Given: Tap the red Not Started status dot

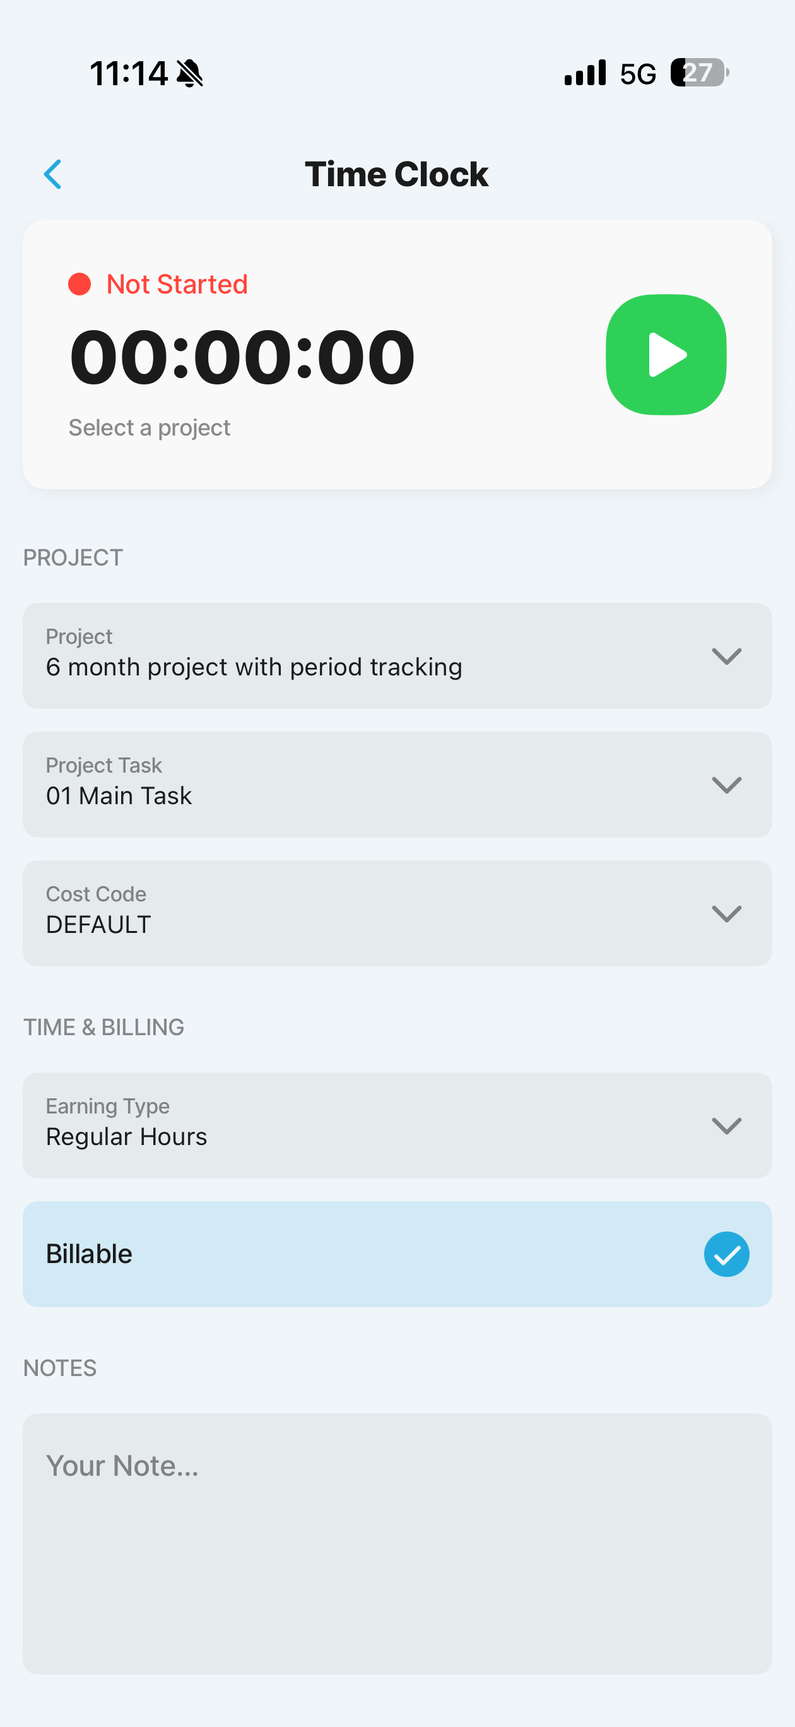Looking at the screenshot, I should pyautogui.click(x=79, y=284).
